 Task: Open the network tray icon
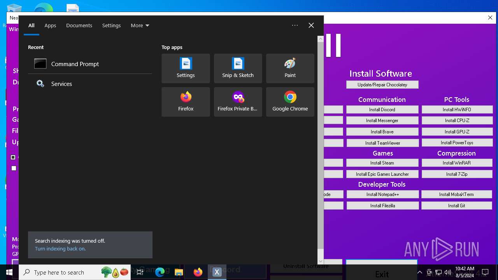click(x=438, y=272)
